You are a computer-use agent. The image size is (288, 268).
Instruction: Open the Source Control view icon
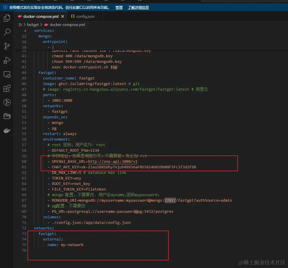[7, 46]
